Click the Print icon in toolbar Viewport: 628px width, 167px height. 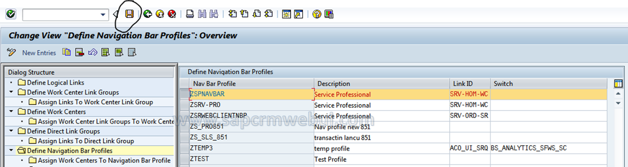pos(190,14)
